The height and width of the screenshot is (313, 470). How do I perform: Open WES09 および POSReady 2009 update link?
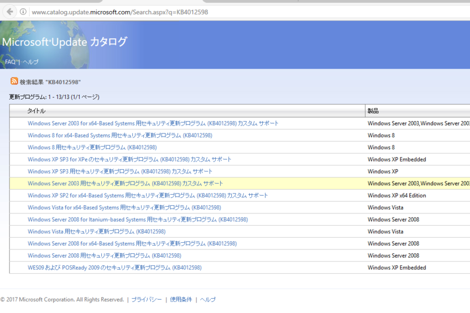coord(114,267)
